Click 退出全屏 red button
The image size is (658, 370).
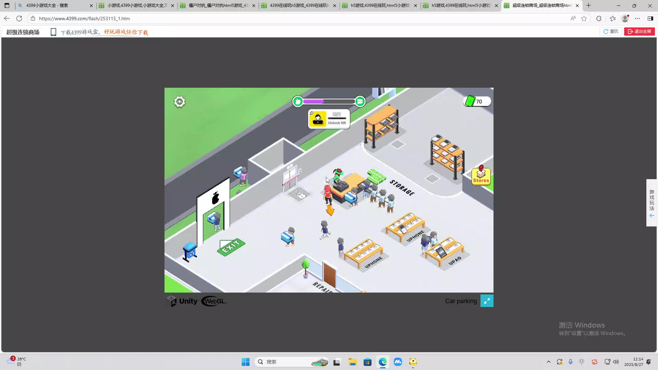[x=639, y=32]
